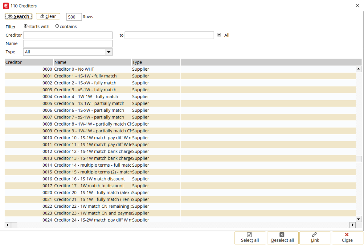Click the vertical scrollbar thumb

tap(359, 159)
